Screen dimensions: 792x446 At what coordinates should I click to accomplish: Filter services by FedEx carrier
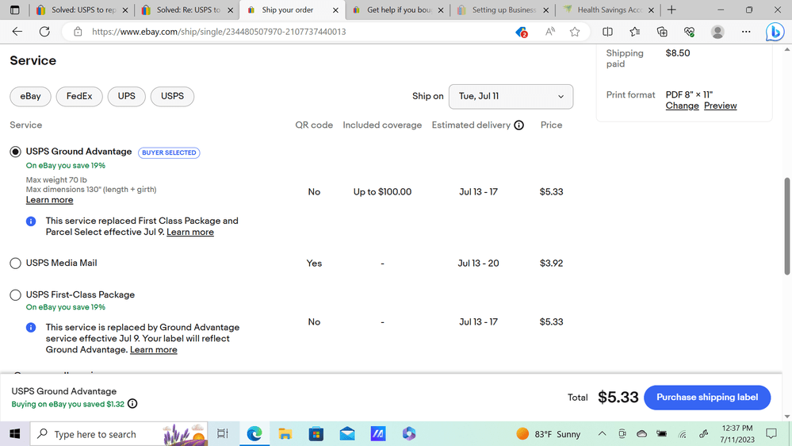79,96
